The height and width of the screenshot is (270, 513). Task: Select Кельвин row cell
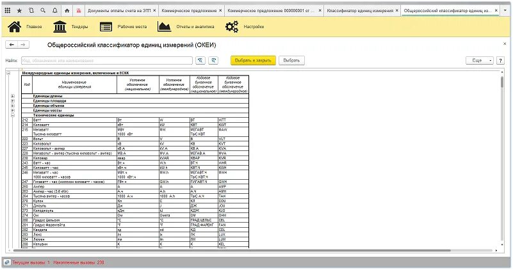pos(74,244)
